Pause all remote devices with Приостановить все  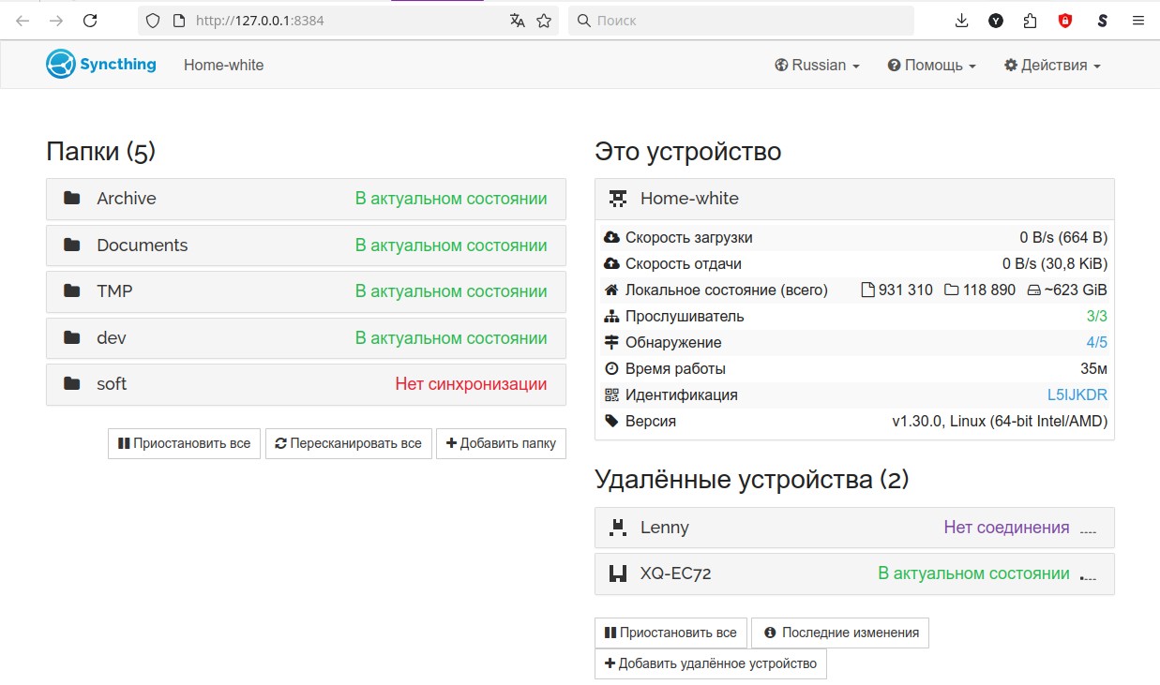(671, 633)
